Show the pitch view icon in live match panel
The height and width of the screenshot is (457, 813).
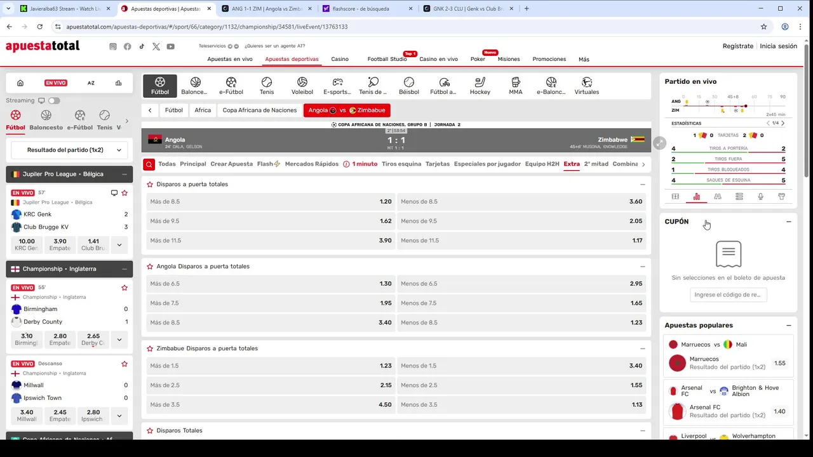coord(675,197)
